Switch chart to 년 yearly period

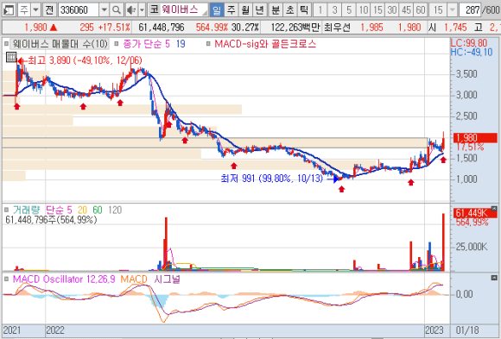259,9
